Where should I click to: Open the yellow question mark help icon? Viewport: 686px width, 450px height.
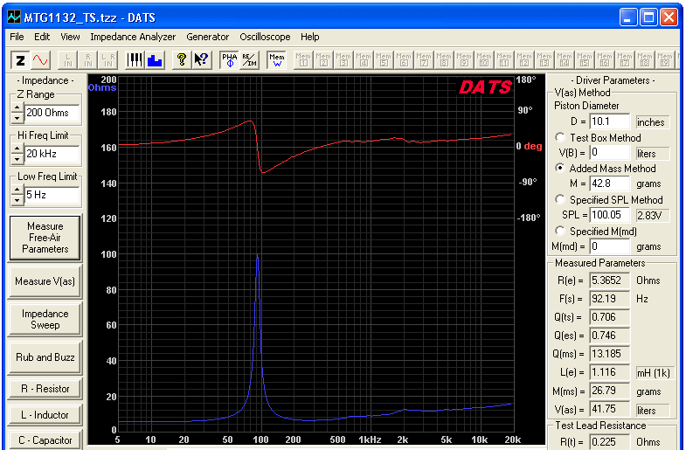coord(182,60)
